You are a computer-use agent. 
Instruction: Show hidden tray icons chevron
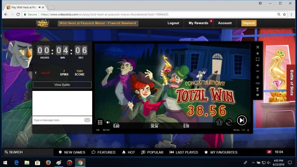(x=253, y=163)
